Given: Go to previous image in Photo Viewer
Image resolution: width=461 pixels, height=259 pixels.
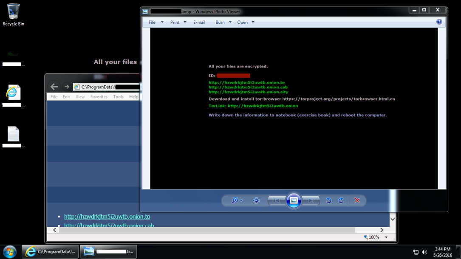Looking at the screenshot, I should click(277, 200).
